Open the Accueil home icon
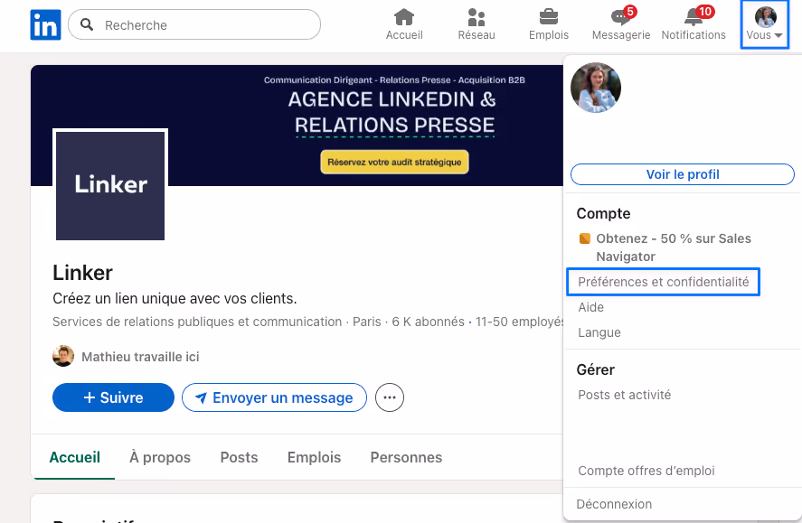 point(404,17)
